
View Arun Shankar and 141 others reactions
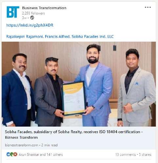[x=41, y=154]
